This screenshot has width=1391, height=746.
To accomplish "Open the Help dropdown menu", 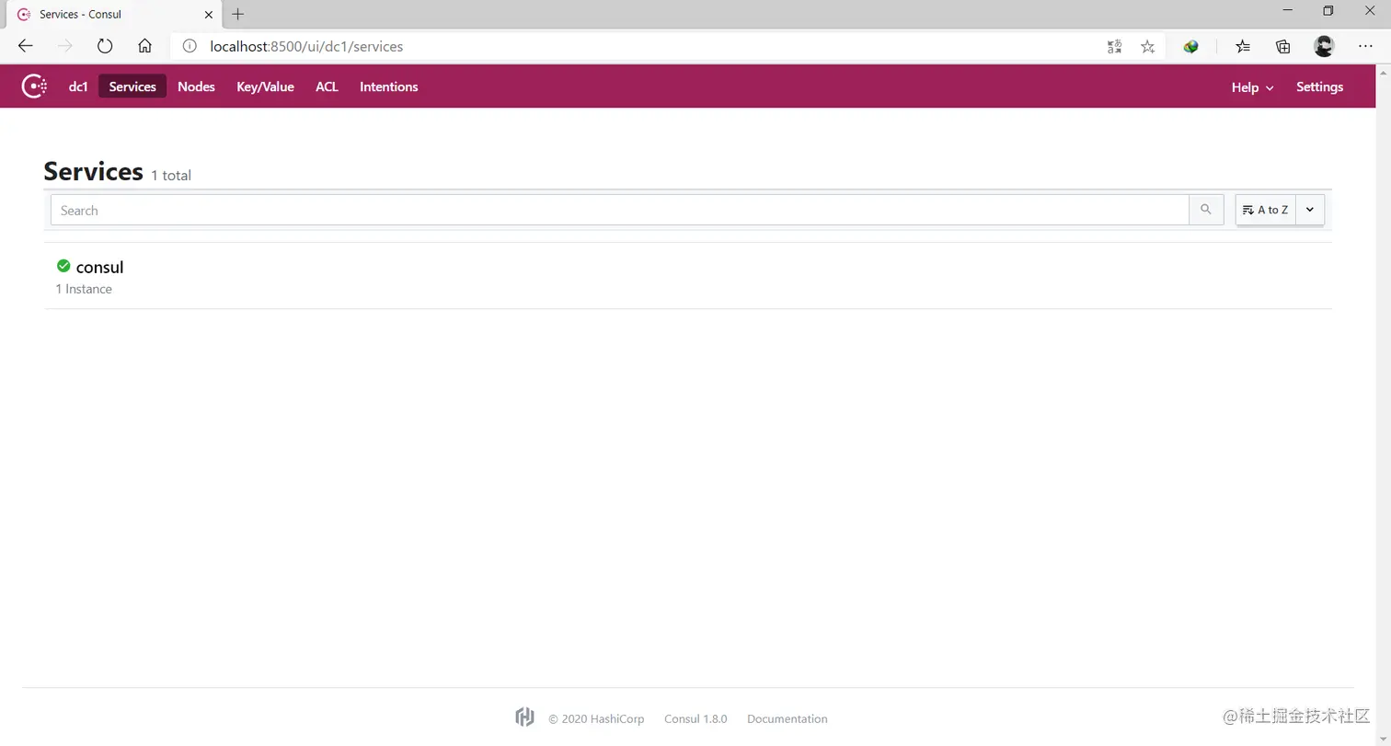I will pyautogui.click(x=1252, y=86).
